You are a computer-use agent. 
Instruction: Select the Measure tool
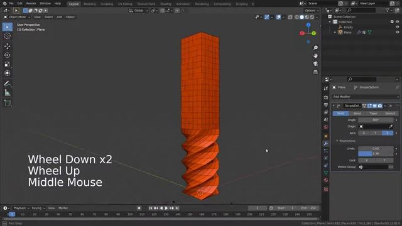pyautogui.click(x=7, y=92)
